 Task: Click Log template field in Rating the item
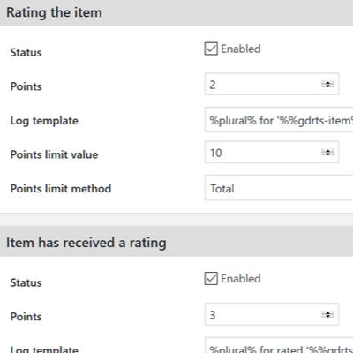coord(279,120)
